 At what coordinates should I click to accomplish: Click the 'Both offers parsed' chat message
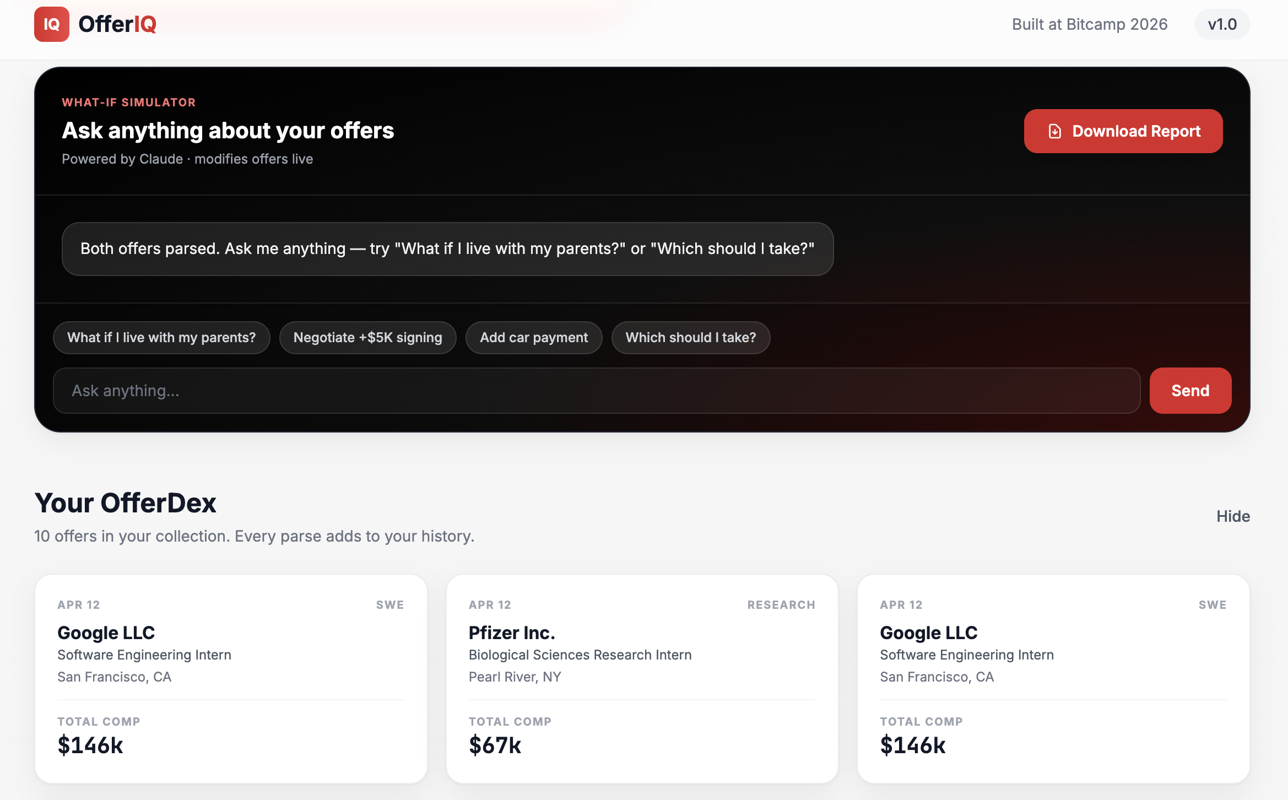point(447,249)
